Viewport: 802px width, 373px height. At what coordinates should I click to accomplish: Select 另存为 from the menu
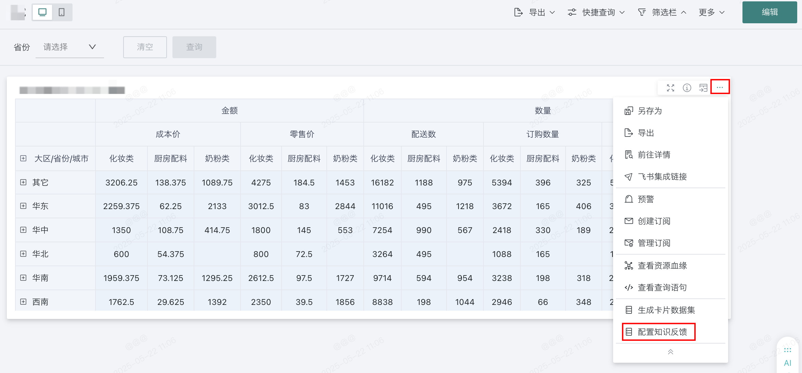coord(671,111)
